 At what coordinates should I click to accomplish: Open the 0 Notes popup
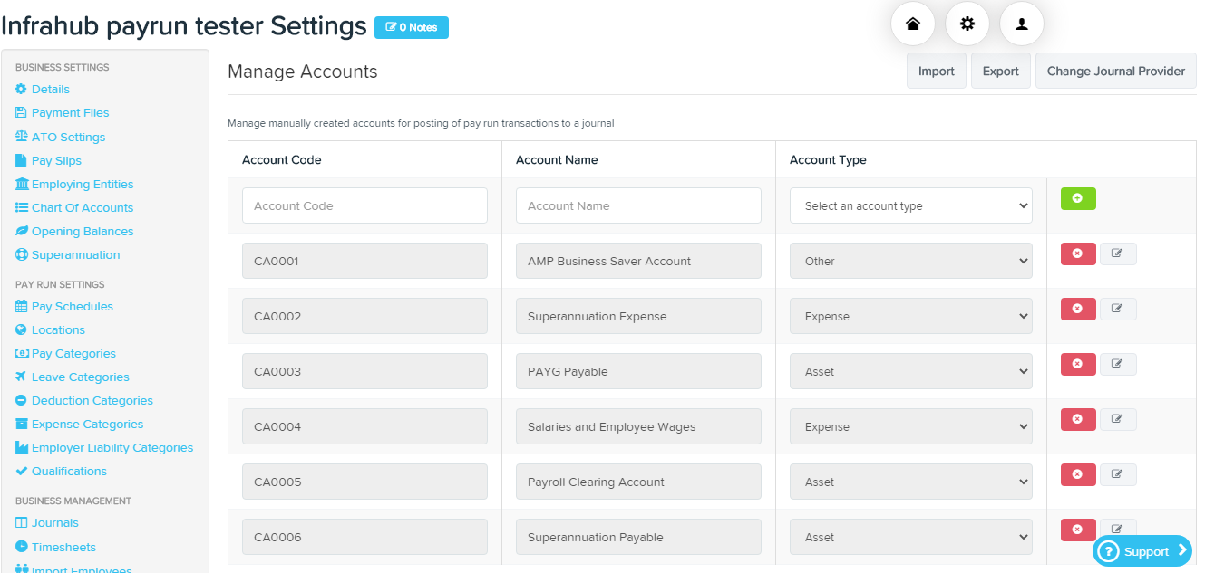(411, 27)
